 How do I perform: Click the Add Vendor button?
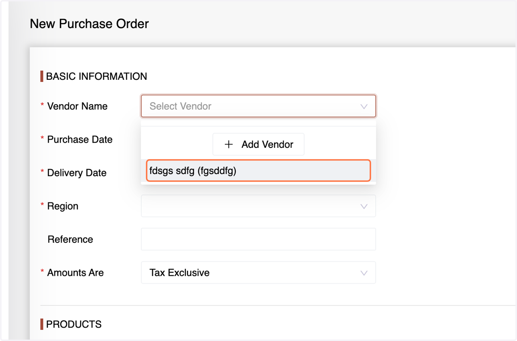(258, 144)
